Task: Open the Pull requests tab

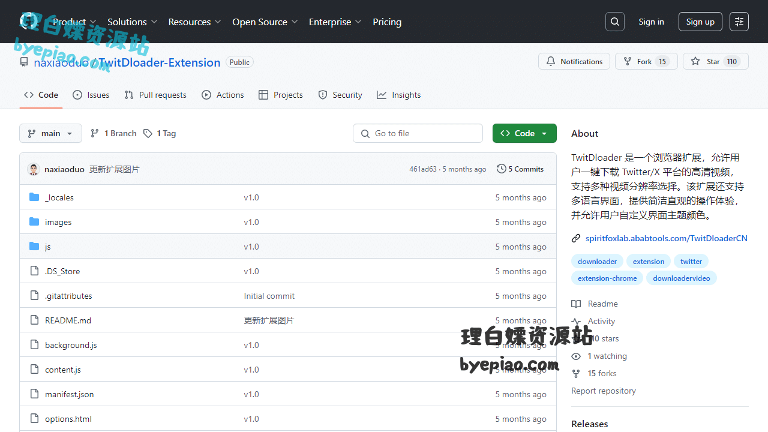Action: pos(155,95)
